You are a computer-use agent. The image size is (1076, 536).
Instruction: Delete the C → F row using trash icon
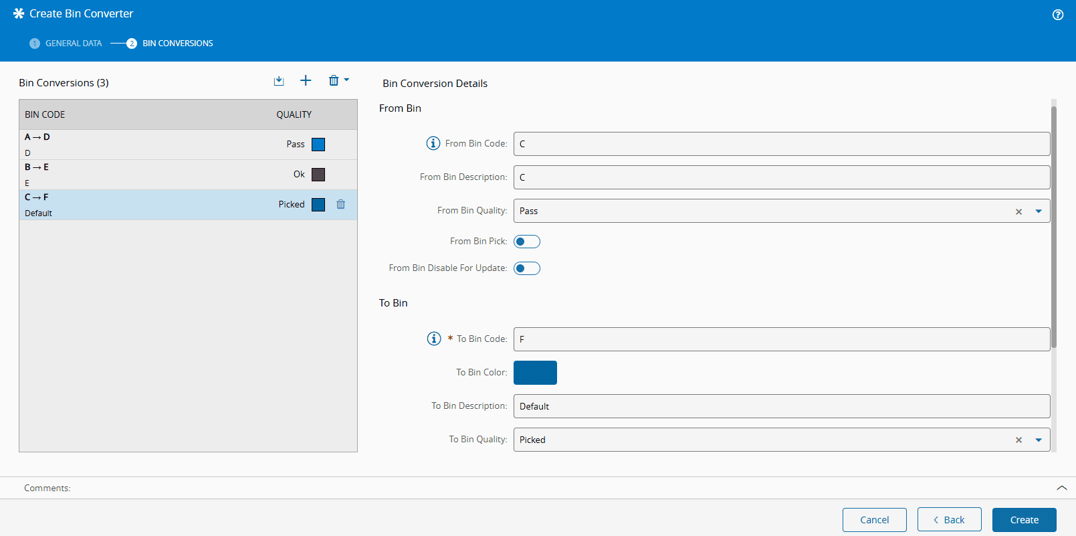coord(341,205)
